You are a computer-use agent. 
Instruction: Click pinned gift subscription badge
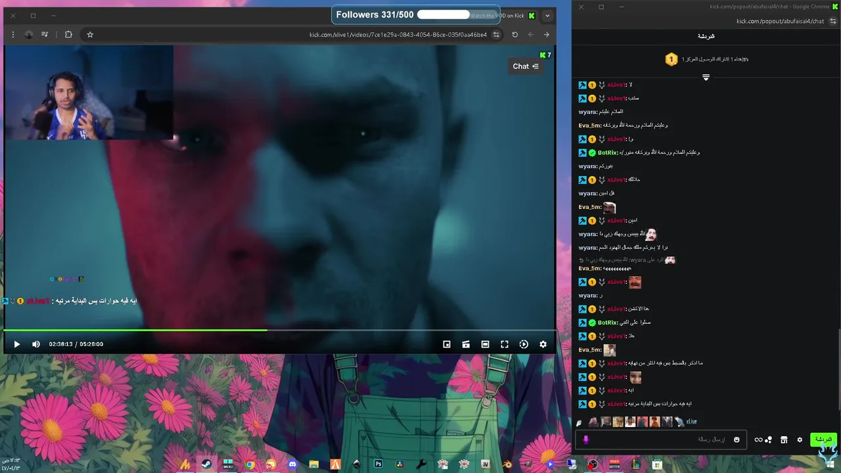pyautogui.click(x=671, y=60)
